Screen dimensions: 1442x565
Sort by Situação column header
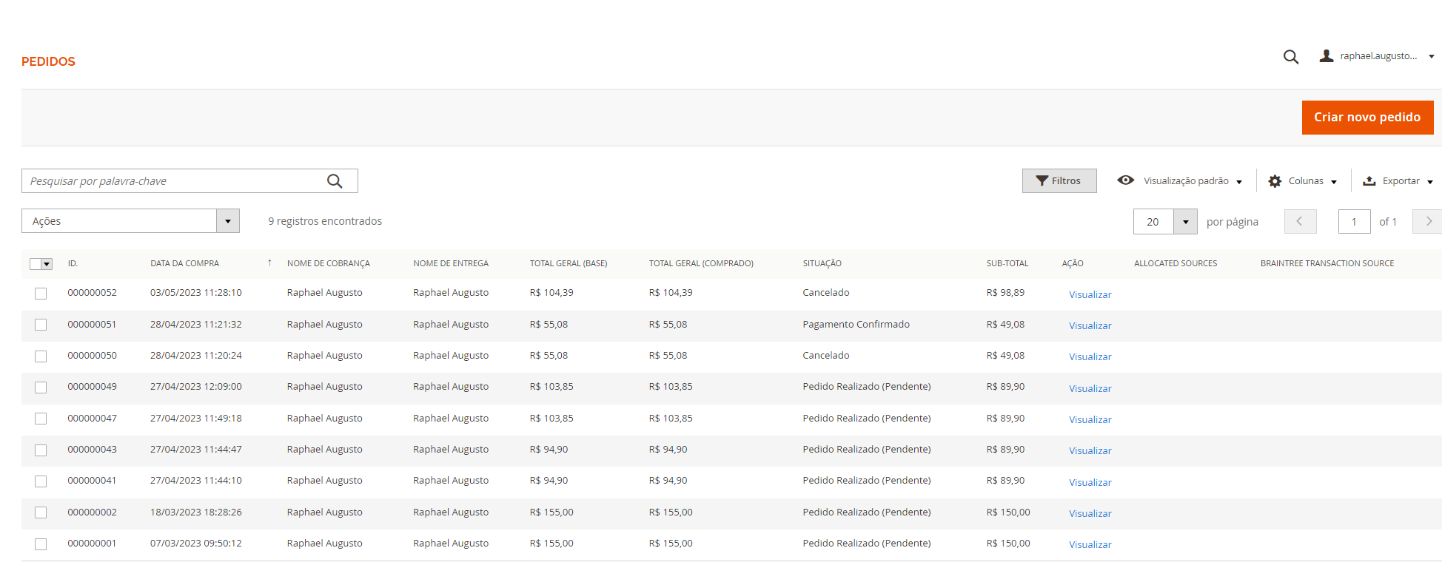[822, 263]
